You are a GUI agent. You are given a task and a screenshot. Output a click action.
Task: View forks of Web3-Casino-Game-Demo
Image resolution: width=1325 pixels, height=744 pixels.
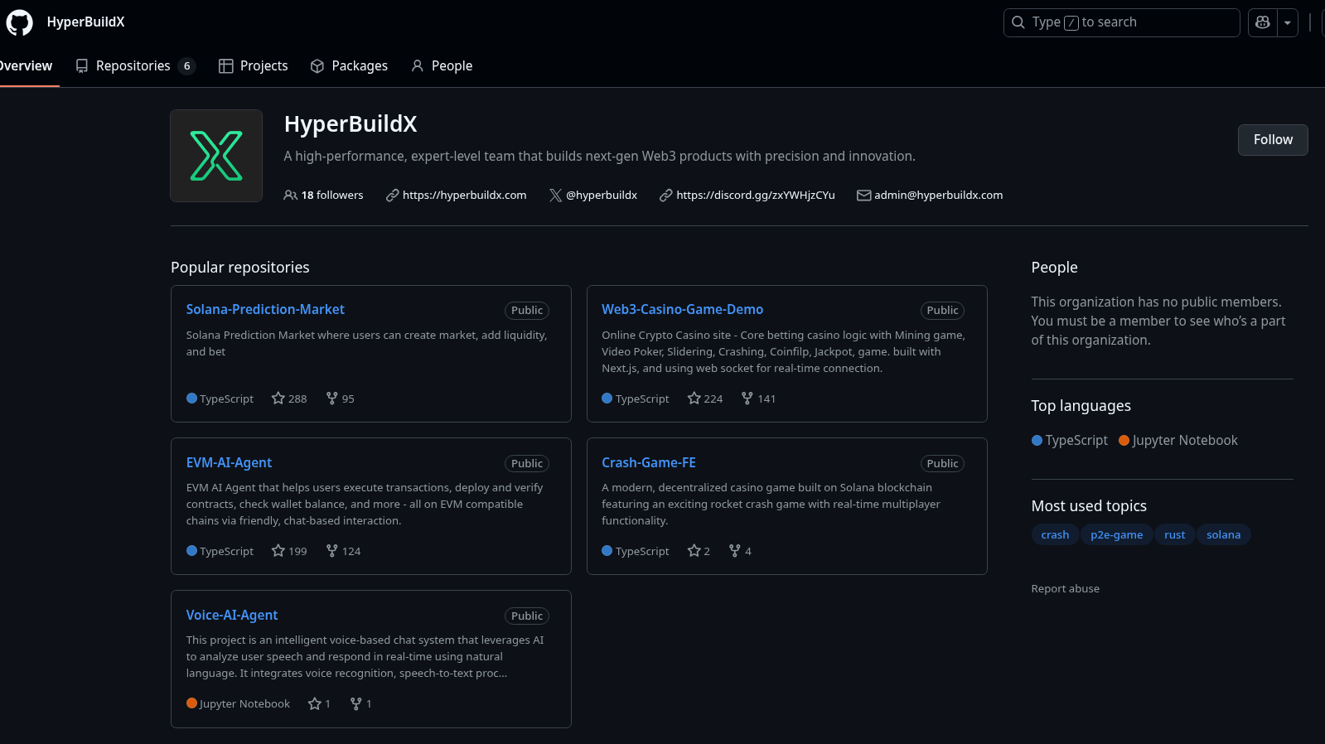758,399
